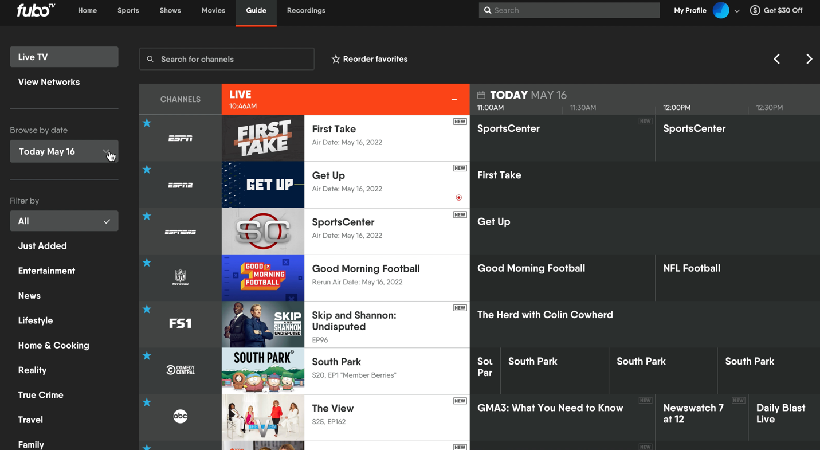Open the First Take thumbnail
Screen dimensions: 820x450
(263, 138)
